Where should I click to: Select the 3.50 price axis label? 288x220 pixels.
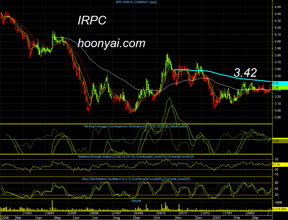278,76
